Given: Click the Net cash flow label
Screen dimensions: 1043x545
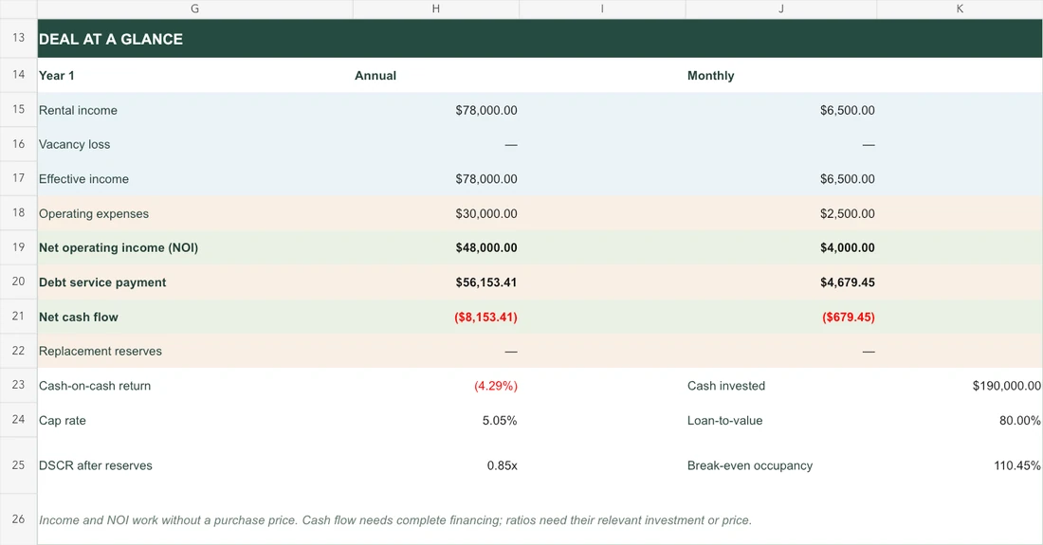Looking at the screenshot, I should click(79, 317).
